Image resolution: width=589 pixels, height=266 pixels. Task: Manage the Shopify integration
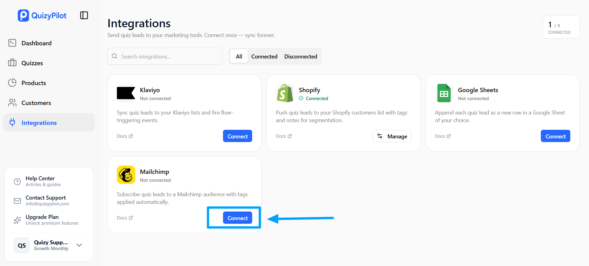pyautogui.click(x=392, y=136)
